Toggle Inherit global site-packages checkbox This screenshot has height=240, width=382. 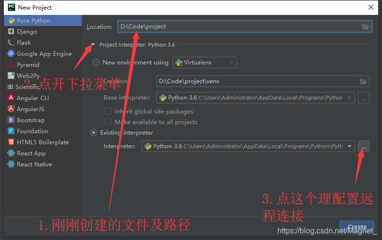[x=108, y=112]
